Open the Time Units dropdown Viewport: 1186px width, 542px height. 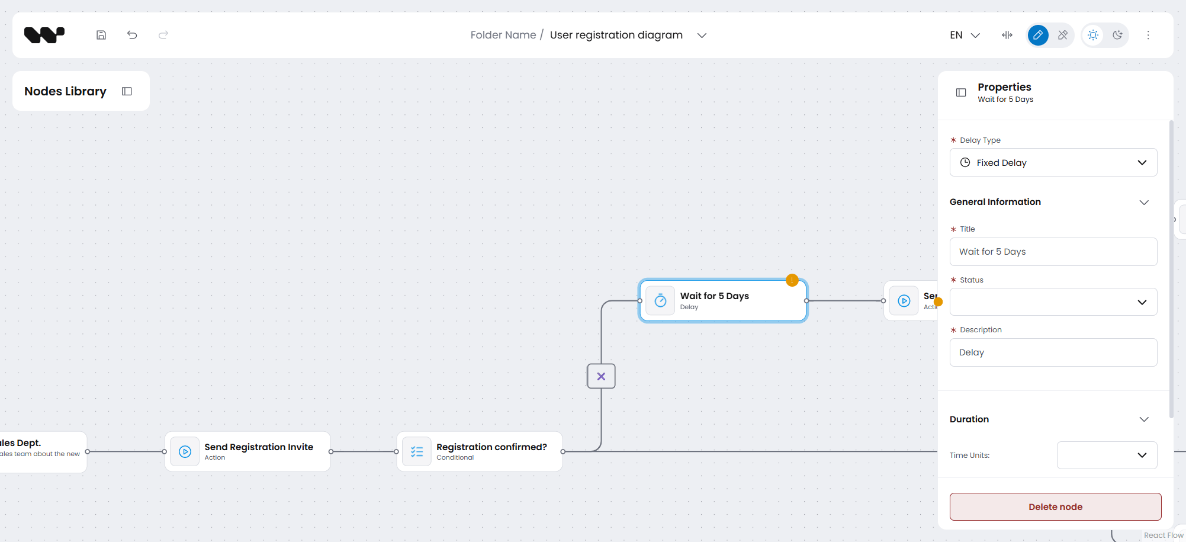click(1107, 455)
